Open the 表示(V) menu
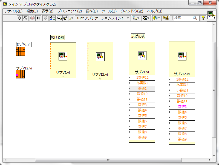 pyautogui.click(x=47, y=11)
